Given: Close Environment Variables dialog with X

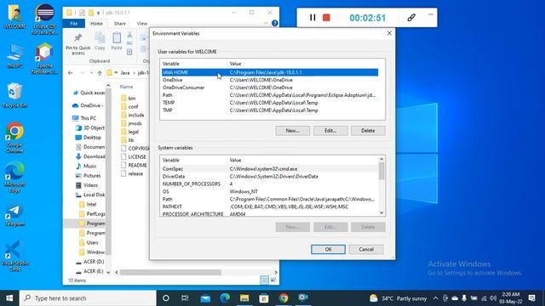Looking at the screenshot, I should [389, 33].
